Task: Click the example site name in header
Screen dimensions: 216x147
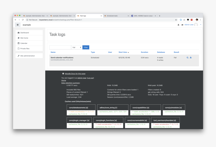Action: click(27, 25)
